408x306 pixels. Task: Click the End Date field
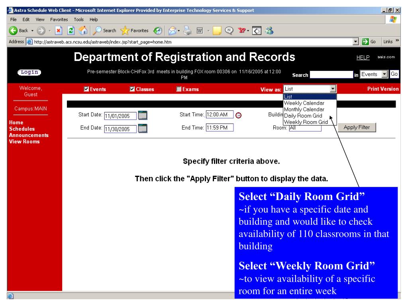[120, 129]
